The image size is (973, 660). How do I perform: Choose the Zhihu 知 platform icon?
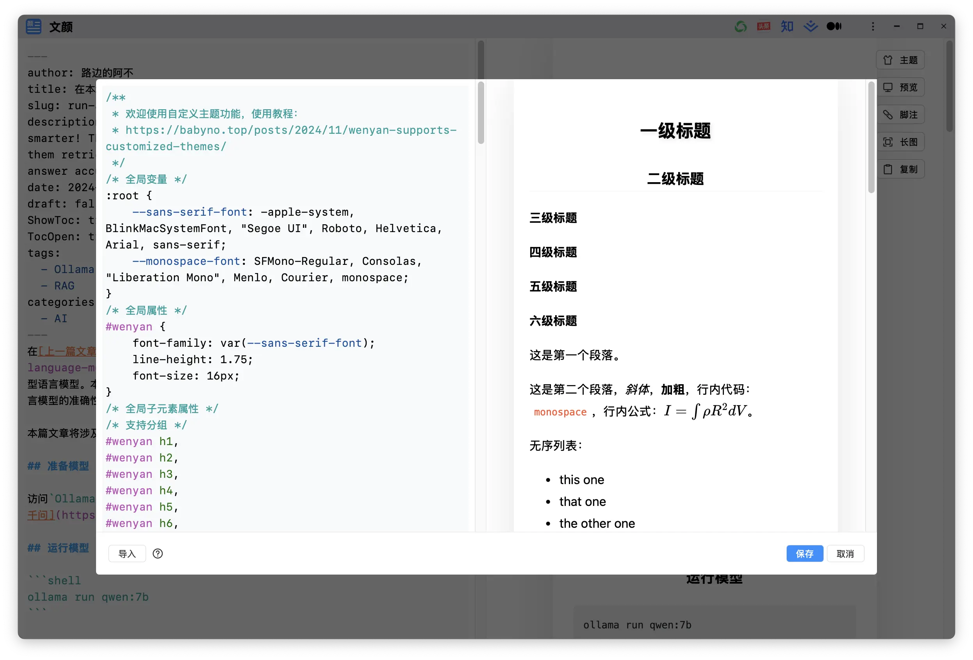[x=787, y=27]
